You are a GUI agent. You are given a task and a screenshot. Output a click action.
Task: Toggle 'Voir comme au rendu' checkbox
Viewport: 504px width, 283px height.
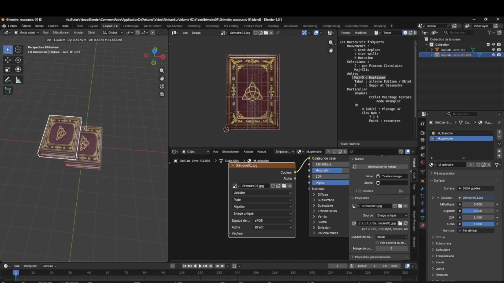pyautogui.click(x=377, y=243)
